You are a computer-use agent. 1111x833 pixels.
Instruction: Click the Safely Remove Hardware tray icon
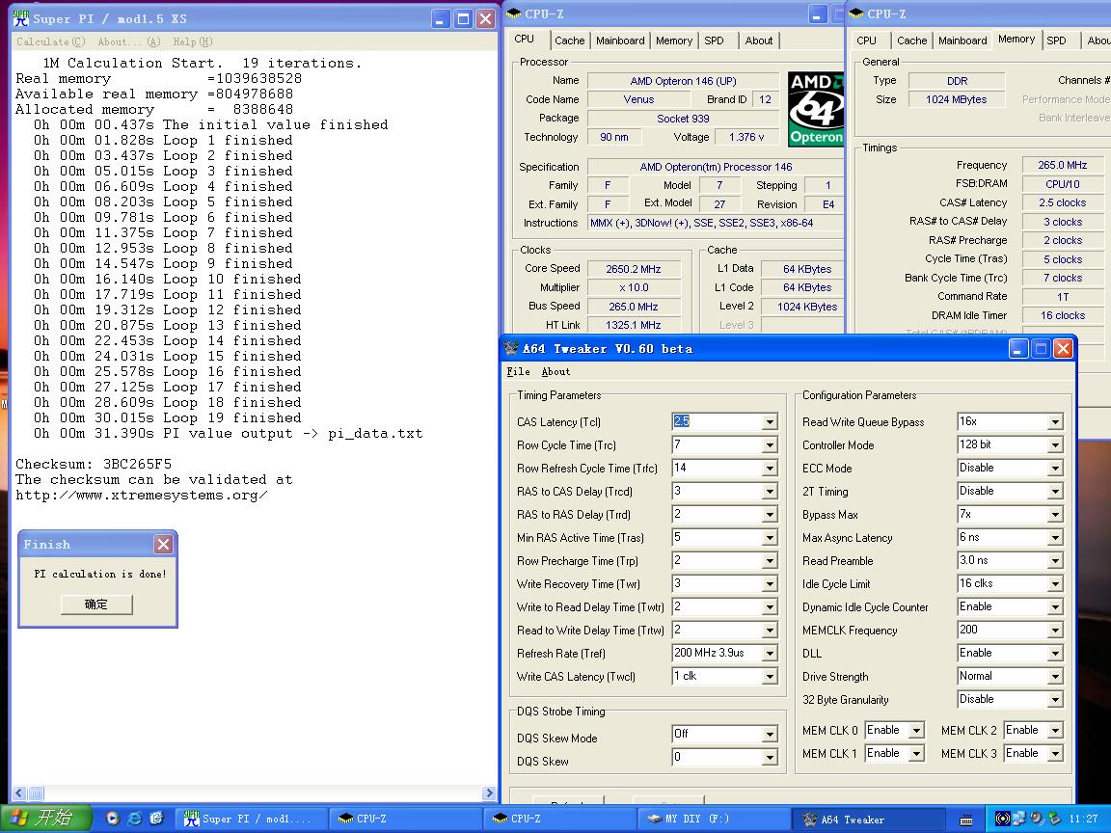1053,819
